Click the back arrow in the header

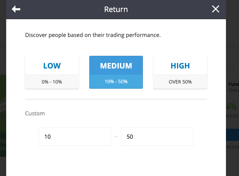[x=16, y=9]
